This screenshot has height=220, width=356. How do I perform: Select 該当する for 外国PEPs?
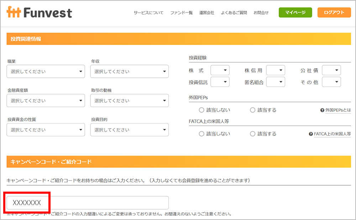(252, 110)
